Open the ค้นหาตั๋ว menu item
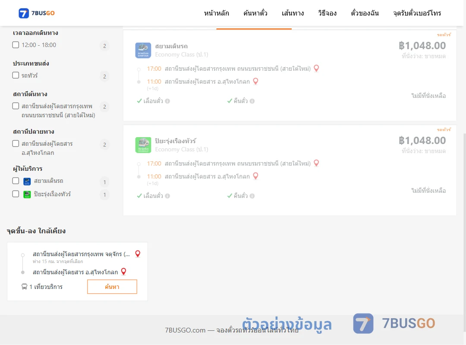The image size is (466, 345). pyautogui.click(x=255, y=13)
